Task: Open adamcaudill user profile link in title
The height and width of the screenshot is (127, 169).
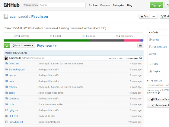Action: coord(19,17)
